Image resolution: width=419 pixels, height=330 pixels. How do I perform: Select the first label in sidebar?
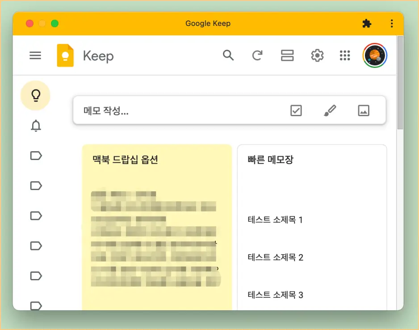(35, 156)
